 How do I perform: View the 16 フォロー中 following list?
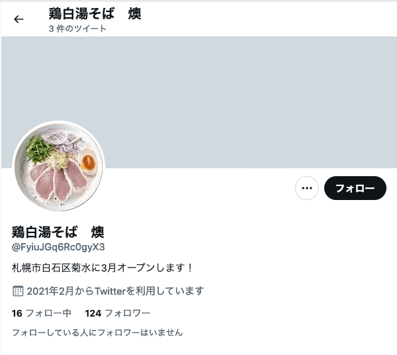(42, 313)
